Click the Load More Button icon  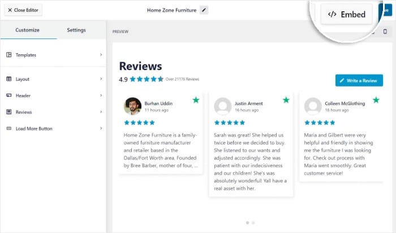click(x=9, y=128)
